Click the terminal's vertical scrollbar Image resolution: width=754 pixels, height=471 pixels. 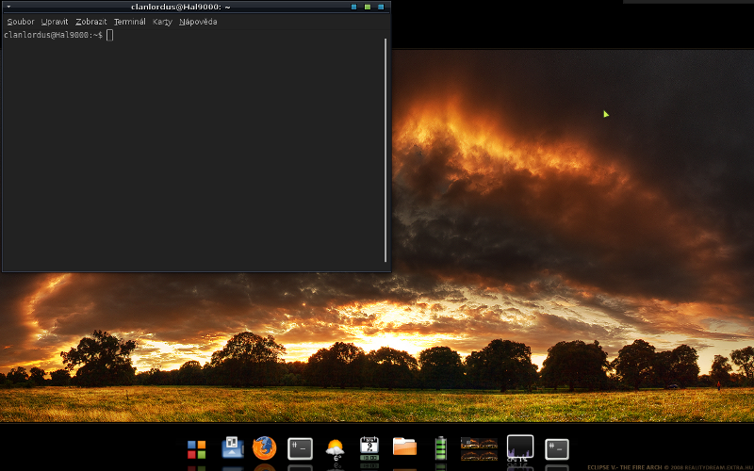pos(385,150)
